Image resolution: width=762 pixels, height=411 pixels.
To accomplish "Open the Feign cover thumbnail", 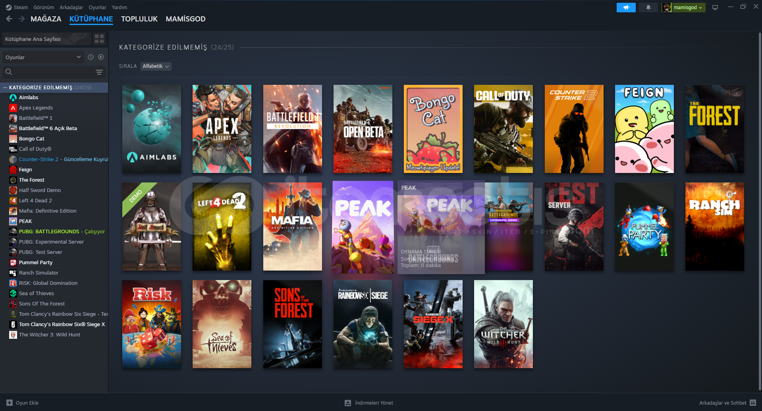I will [644, 129].
